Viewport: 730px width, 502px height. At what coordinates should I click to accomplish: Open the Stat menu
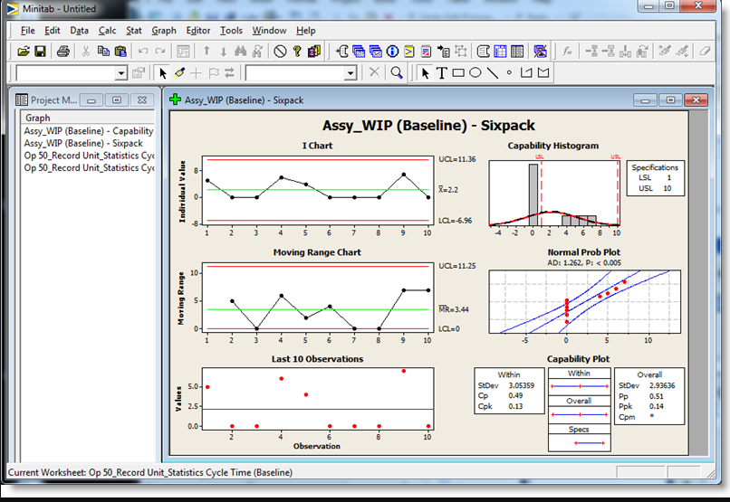[x=134, y=30]
